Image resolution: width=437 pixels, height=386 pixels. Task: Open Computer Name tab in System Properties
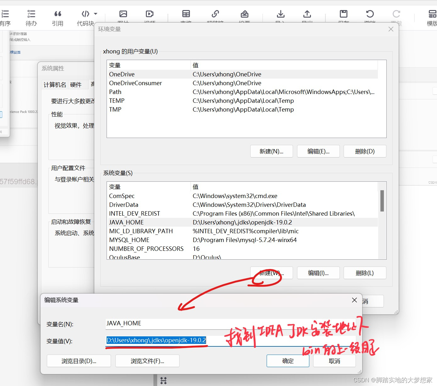coord(55,85)
